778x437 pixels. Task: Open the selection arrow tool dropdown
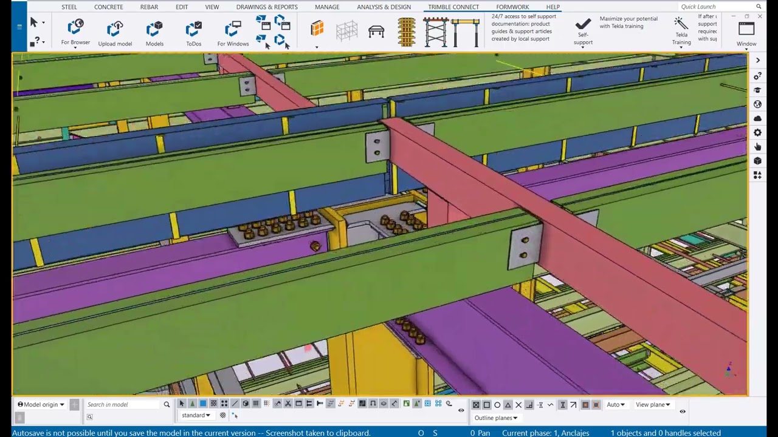[x=36, y=22]
